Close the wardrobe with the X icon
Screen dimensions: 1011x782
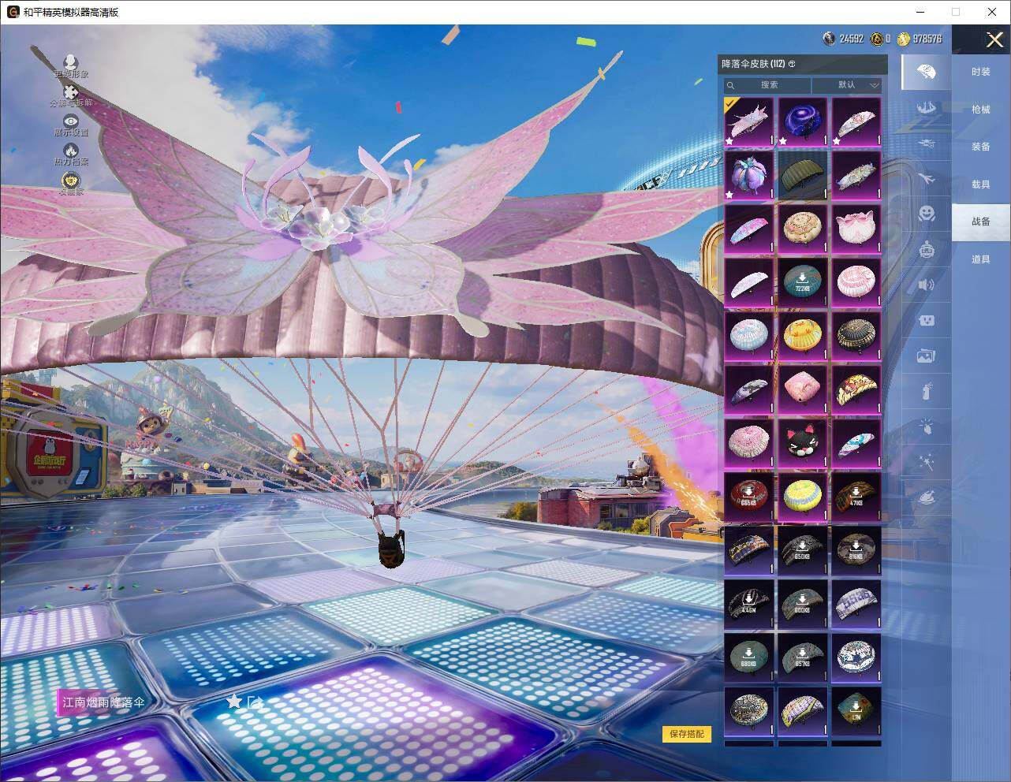click(x=994, y=39)
